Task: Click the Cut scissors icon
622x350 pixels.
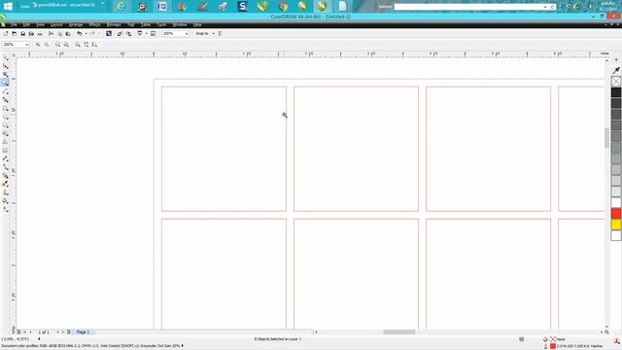Action: [x=51, y=34]
